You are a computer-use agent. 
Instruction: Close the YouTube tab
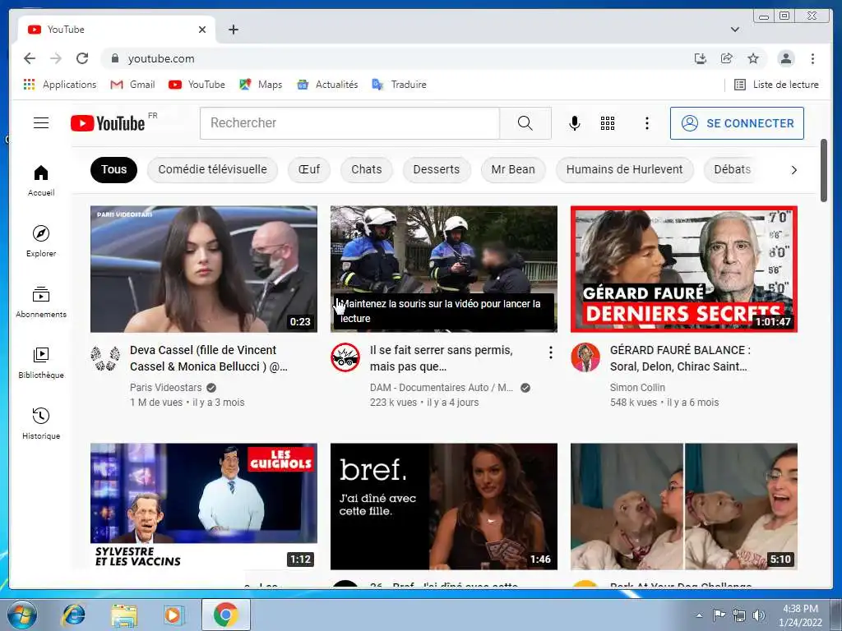(202, 30)
